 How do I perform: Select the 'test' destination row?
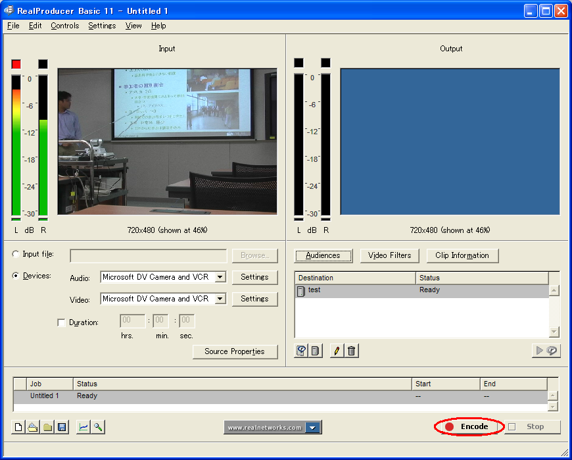(421, 291)
